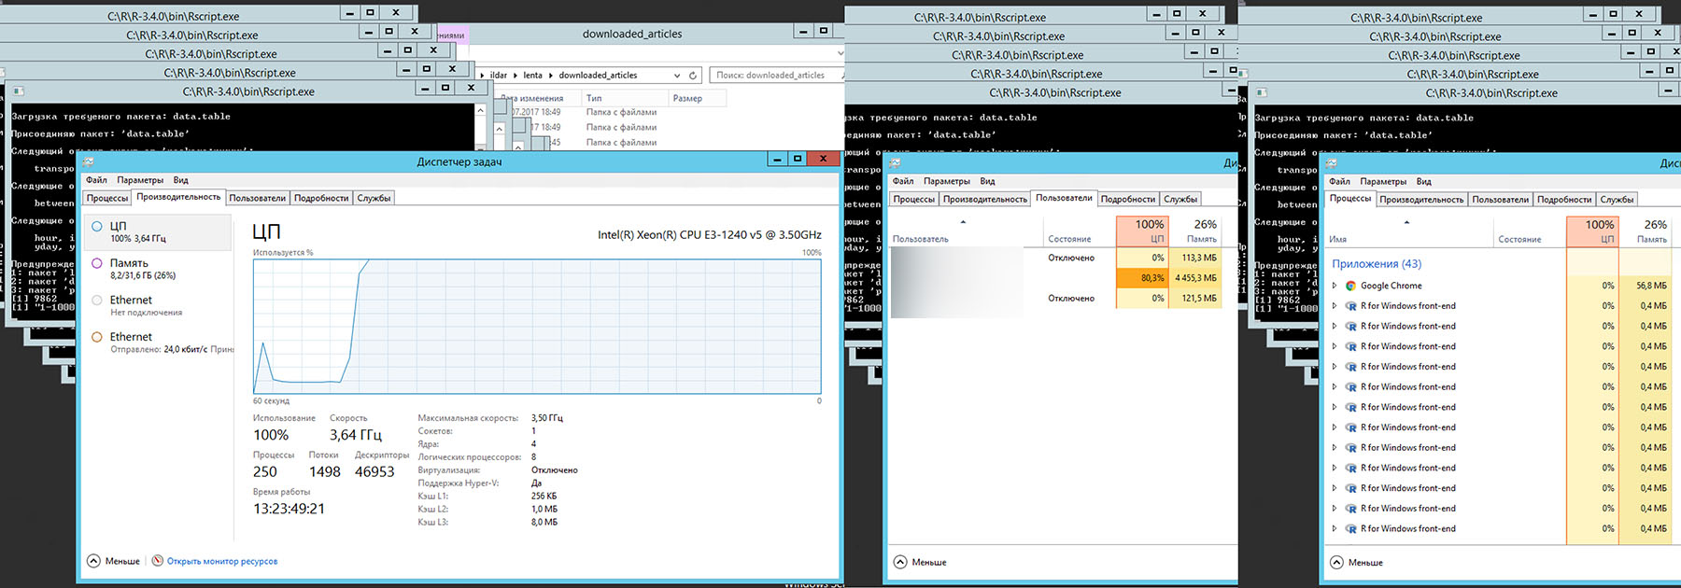The height and width of the screenshot is (588, 1681).
Task: Click Intel(R) Xeon(R) CPU model text
Action: pos(710,234)
